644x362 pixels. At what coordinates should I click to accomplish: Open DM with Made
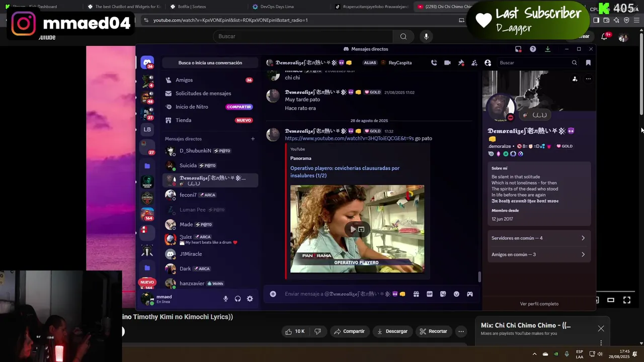[210, 224]
